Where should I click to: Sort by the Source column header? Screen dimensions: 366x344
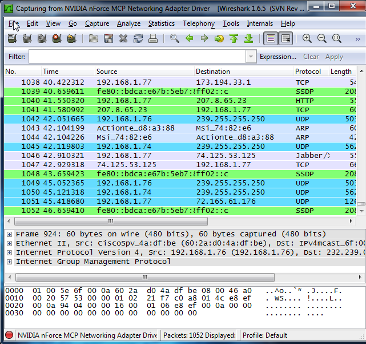click(x=144, y=72)
